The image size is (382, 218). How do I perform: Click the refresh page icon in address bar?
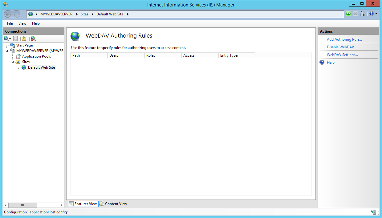(x=348, y=14)
